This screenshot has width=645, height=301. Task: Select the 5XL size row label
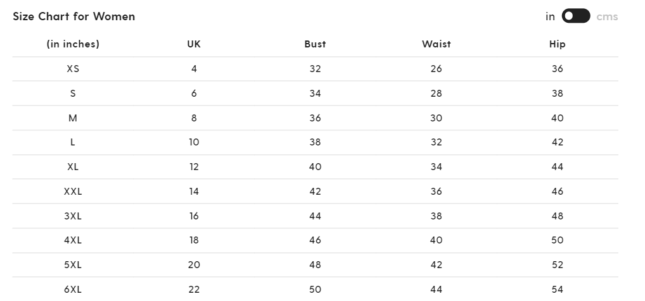[x=73, y=265]
